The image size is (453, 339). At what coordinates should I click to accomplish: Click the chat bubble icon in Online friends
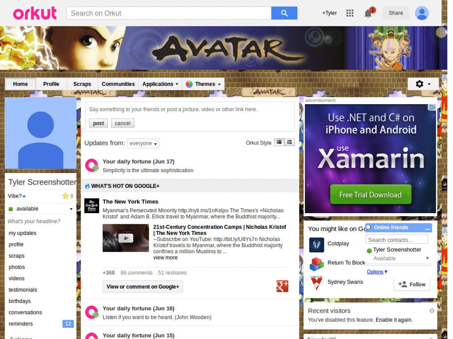369,227
